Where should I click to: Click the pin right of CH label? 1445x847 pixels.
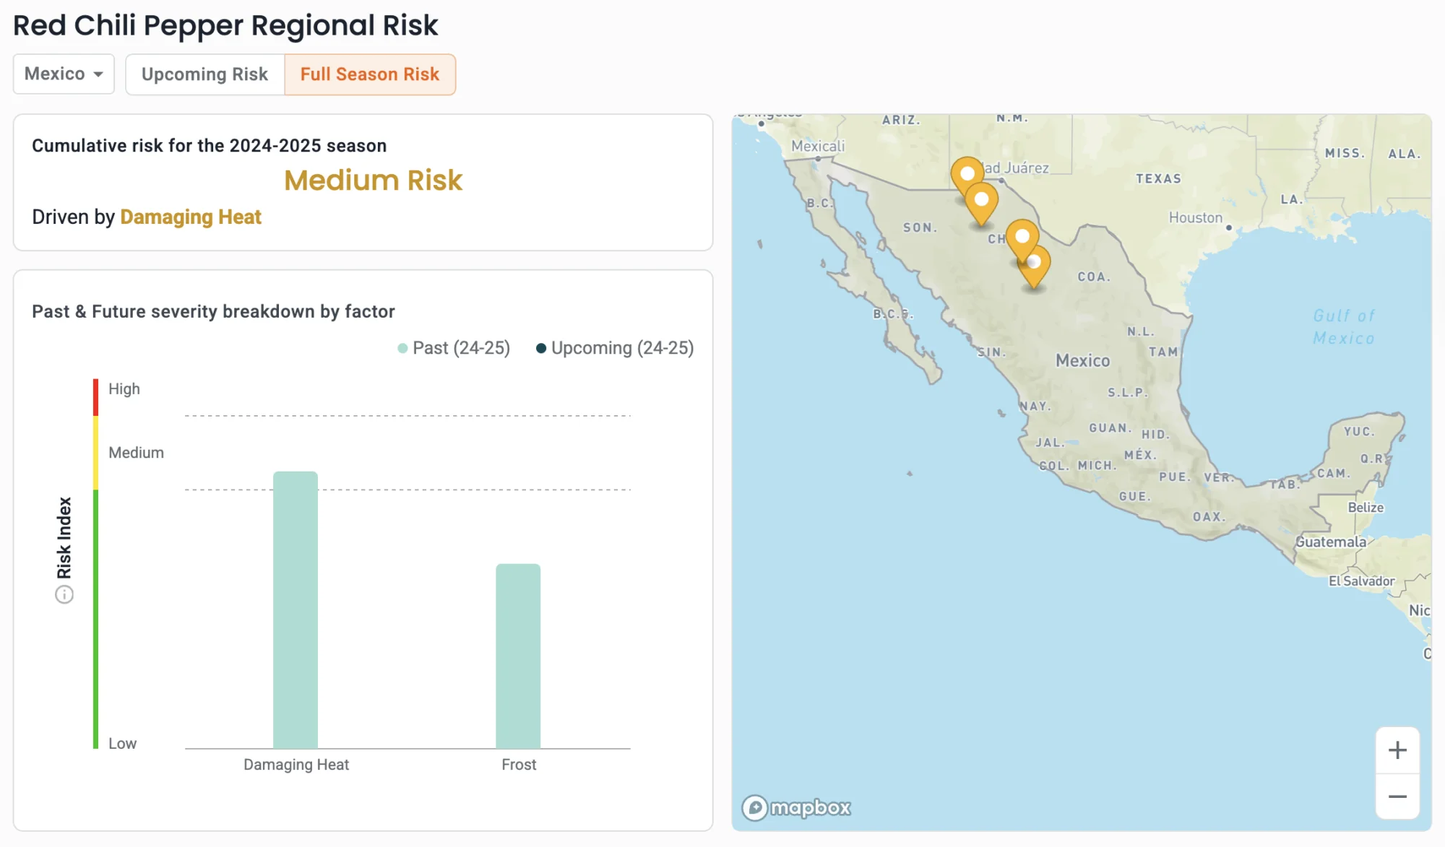click(x=1022, y=237)
